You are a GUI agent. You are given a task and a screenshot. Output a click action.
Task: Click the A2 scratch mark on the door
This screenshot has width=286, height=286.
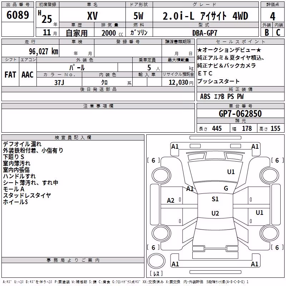[171, 201]
